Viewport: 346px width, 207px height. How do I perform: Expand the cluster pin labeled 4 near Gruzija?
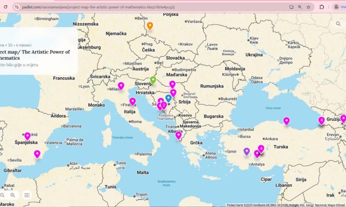(x=321, y=120)
